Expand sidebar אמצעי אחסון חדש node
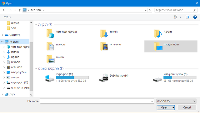The image size is (200, 113). 4,88
